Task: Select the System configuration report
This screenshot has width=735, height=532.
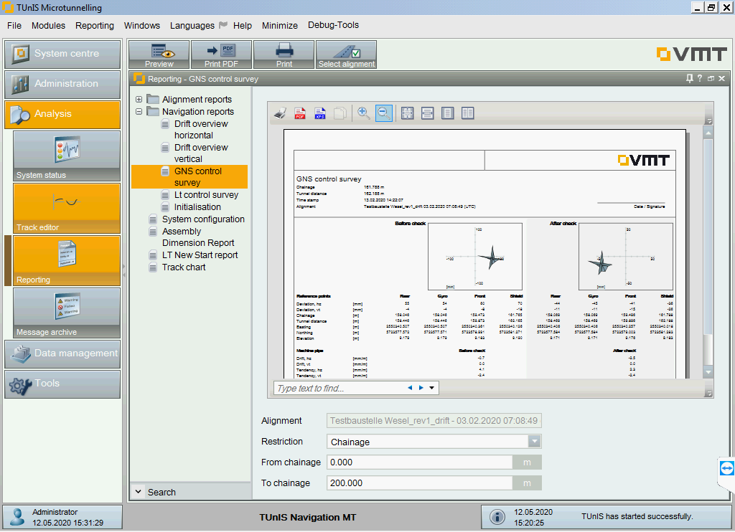Action: (x=203, y=219)
